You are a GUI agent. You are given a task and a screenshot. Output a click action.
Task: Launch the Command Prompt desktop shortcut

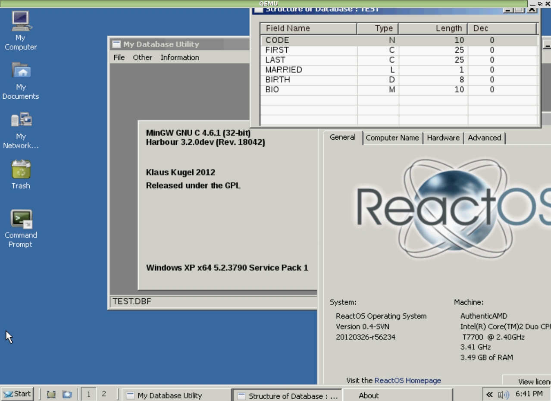click(x=21, y=229)
